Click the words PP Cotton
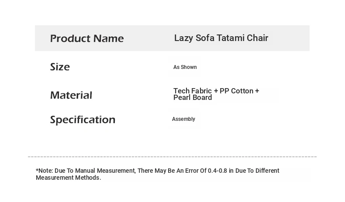345x202 pixels. pyautogui.click(x=236, y=91)
